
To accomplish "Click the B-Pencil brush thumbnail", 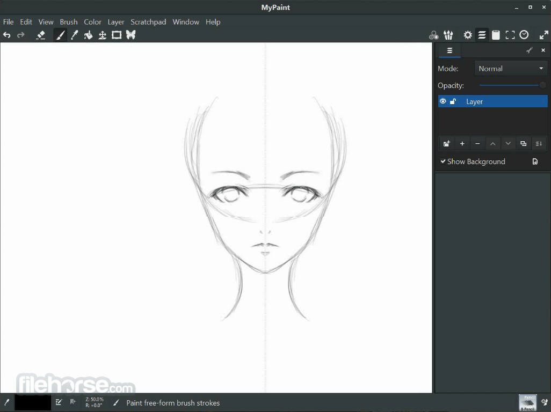I will tap(528, 402).
